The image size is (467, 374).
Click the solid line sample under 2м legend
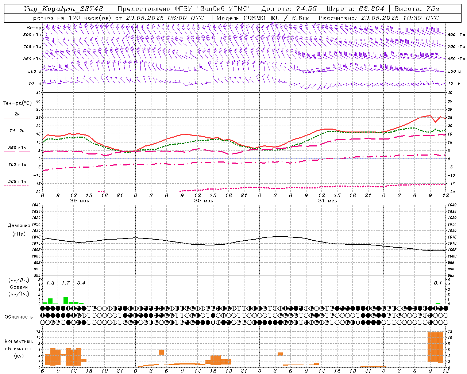(x=17, y=118)
